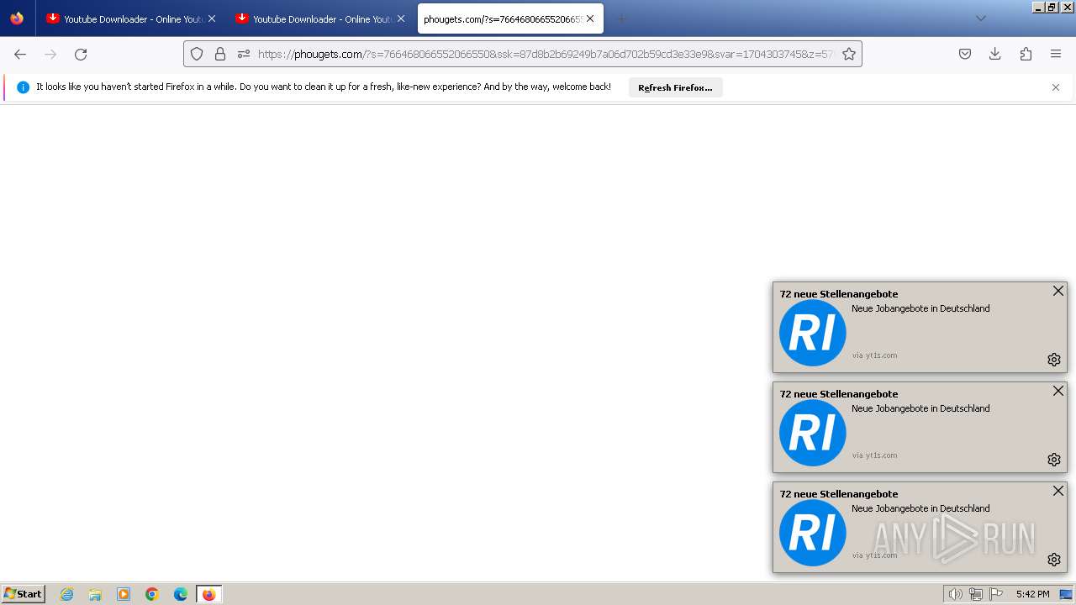This screenshot has height=605, width=1076.
Task: Open tracking protection shield icon
Action: pyautogui.click(x=197, y=54)
